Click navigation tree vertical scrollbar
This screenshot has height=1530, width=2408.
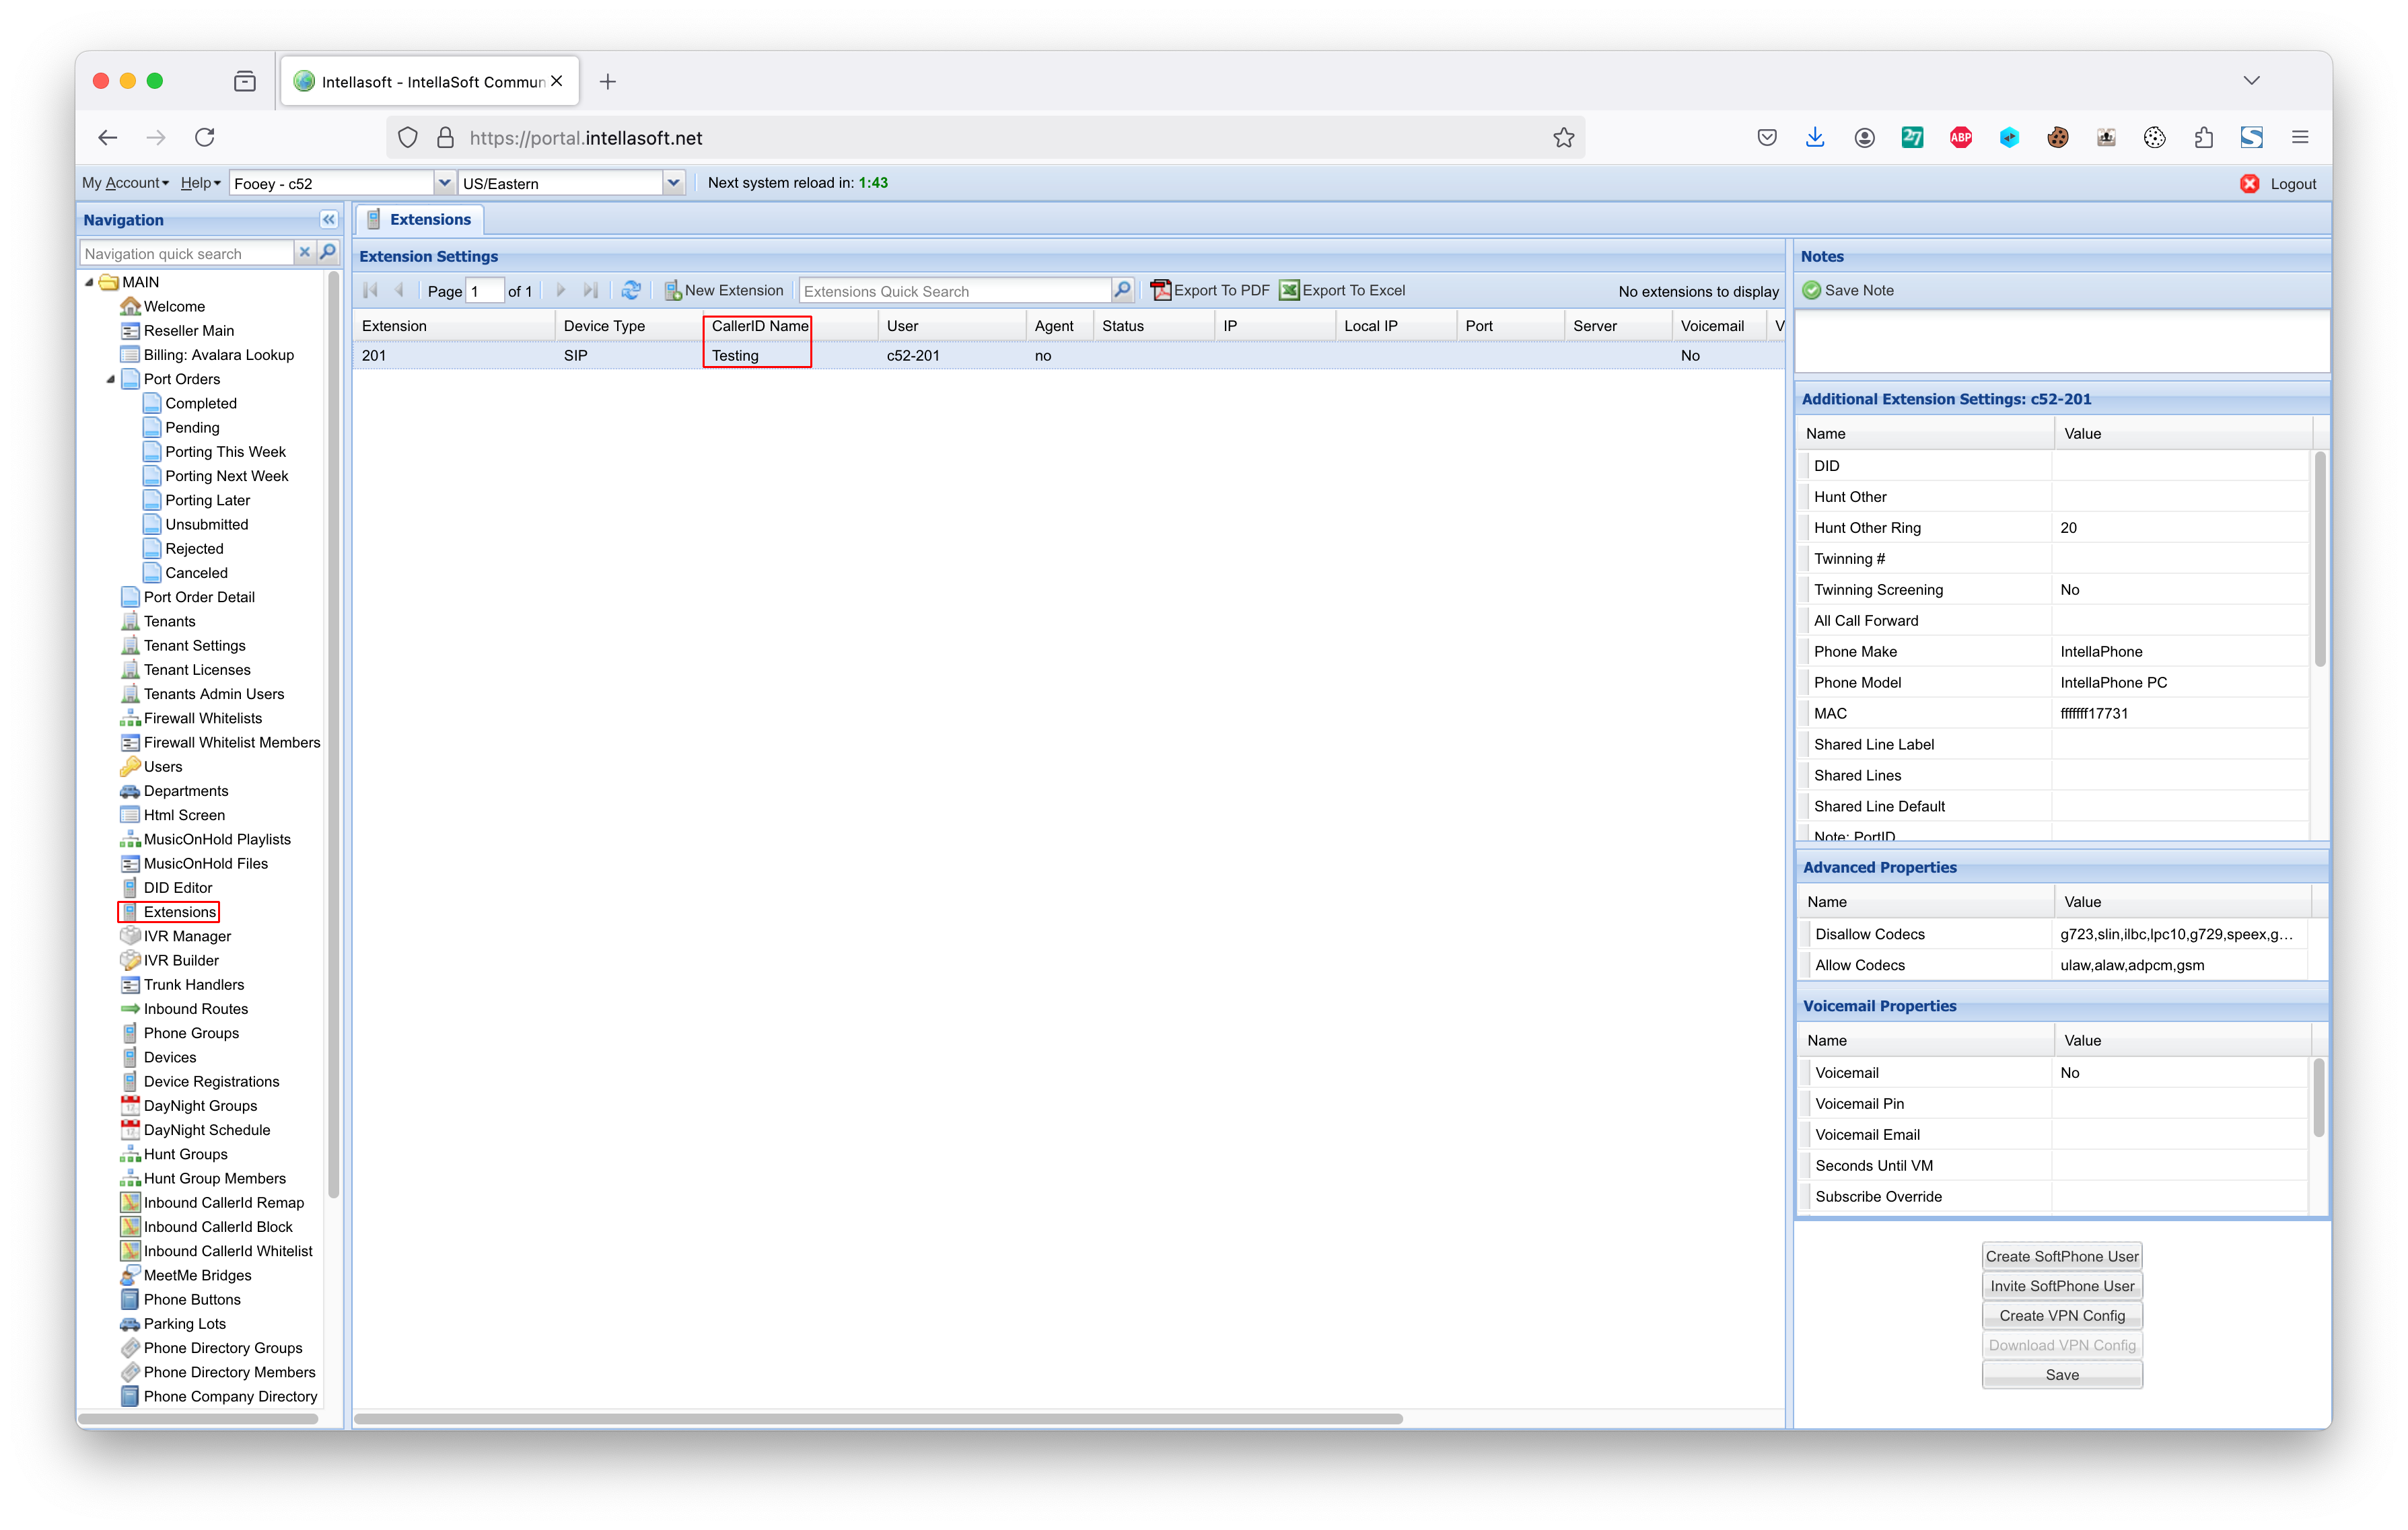tap(333, 734)
